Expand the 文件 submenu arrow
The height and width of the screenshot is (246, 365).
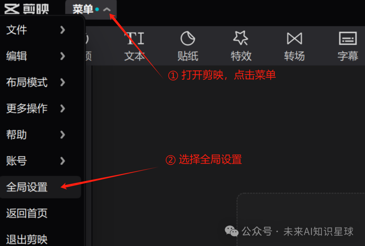click(x=63, y=30)
